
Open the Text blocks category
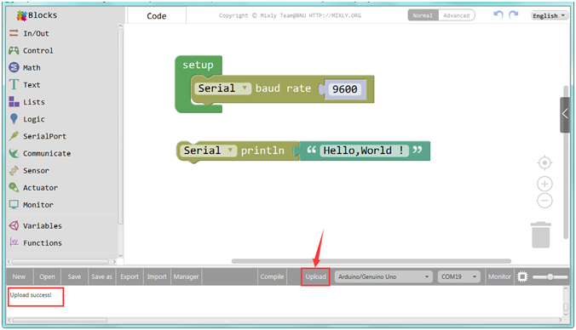pos(25,85)
